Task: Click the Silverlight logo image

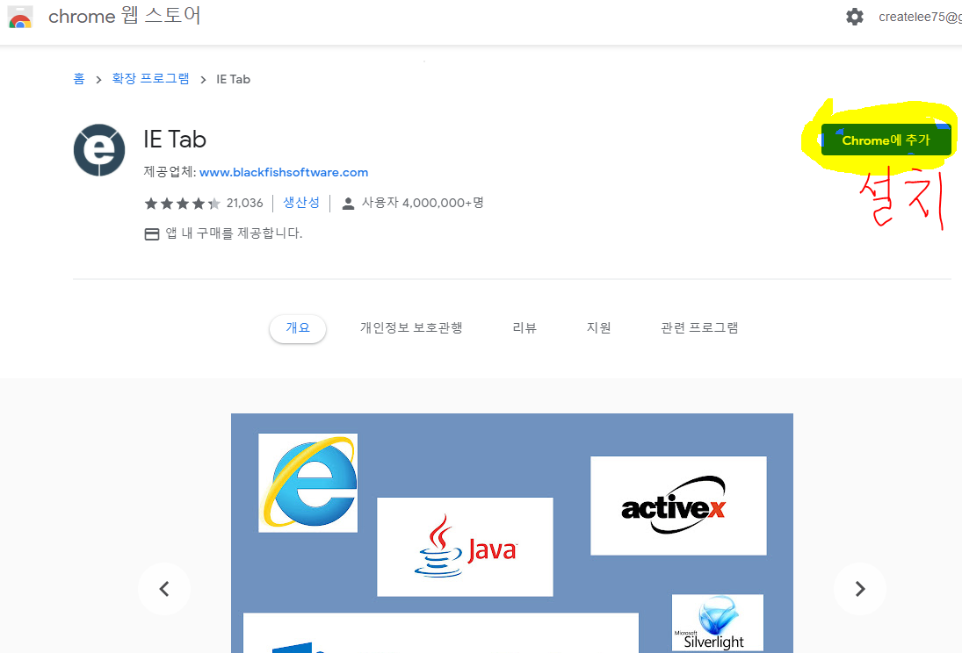Action: point(718,622)
